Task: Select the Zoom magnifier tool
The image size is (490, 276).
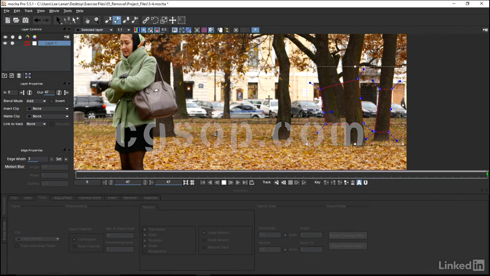Action: [96, 20]
